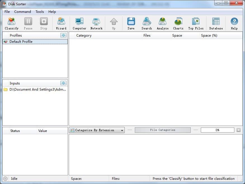Open the Network toolbar icon
The height and width of the screenshot is (184, 245).
click(x=96, y=23)
